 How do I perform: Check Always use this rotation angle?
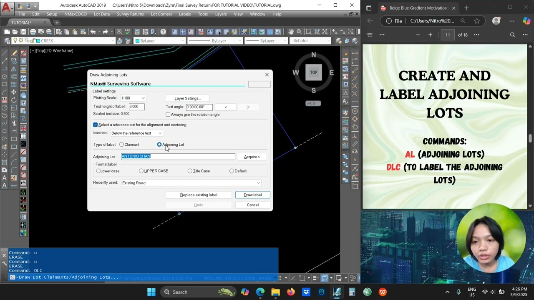[x=168, y=114]
